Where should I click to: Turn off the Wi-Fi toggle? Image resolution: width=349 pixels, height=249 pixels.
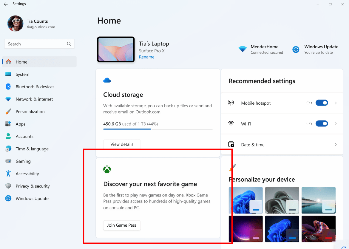322,123
